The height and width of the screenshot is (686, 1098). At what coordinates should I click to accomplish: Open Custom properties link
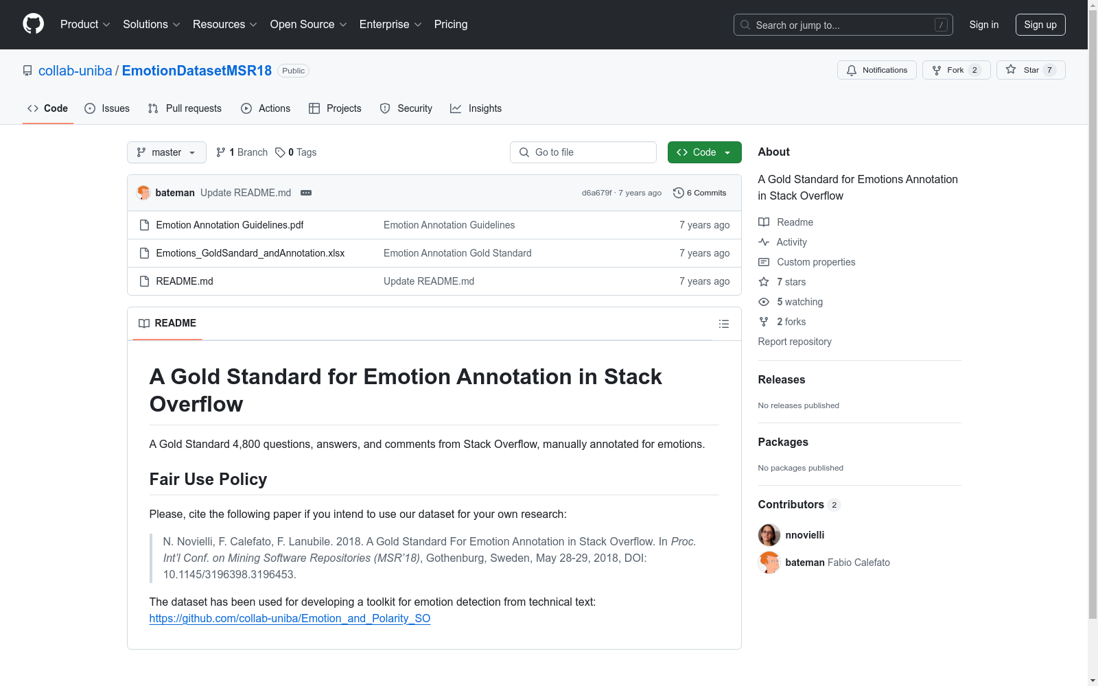(807, 262)
